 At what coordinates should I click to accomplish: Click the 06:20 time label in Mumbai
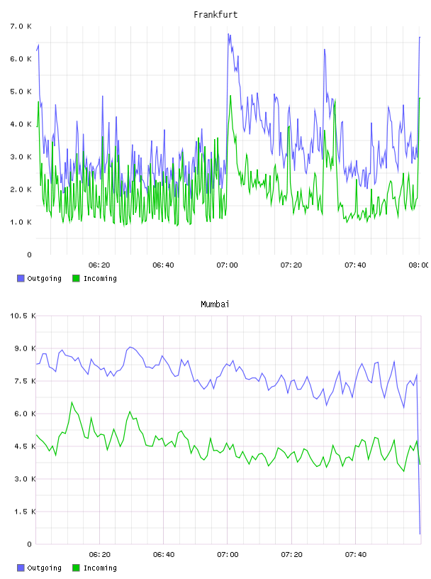coord(100,555)
